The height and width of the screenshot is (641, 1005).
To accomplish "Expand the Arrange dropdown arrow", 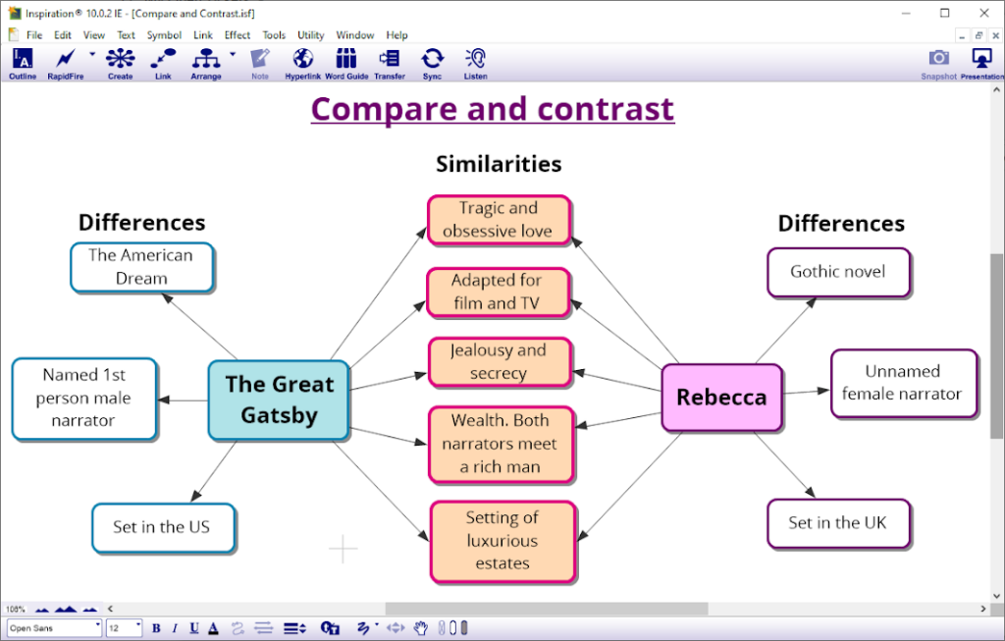I will coord(233,55).
